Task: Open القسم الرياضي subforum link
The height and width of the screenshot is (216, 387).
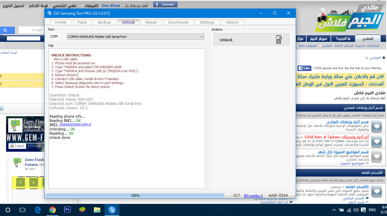Action: [354, 198]
